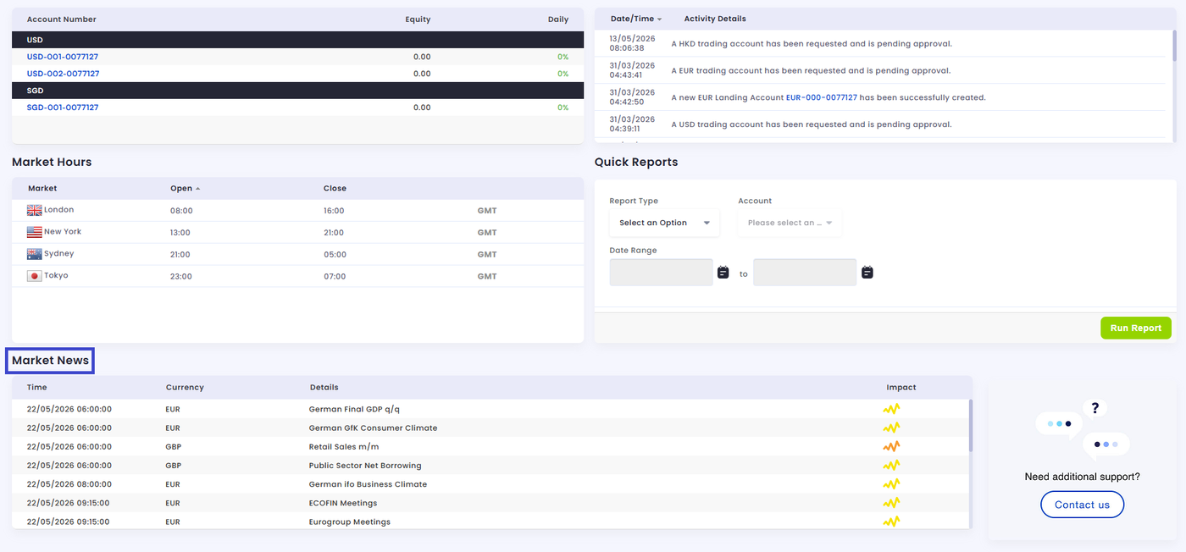Click the Market Hours heading

coord(52,162)
